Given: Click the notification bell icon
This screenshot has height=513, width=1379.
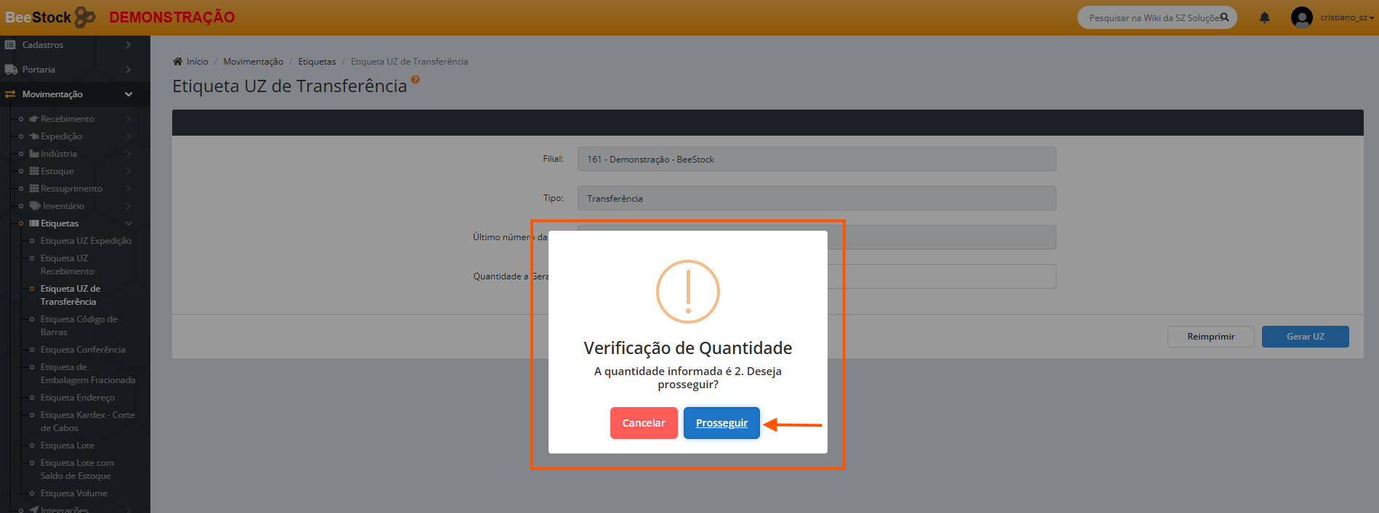Looking at the screenshot, I should click(x=1264, y=17).
